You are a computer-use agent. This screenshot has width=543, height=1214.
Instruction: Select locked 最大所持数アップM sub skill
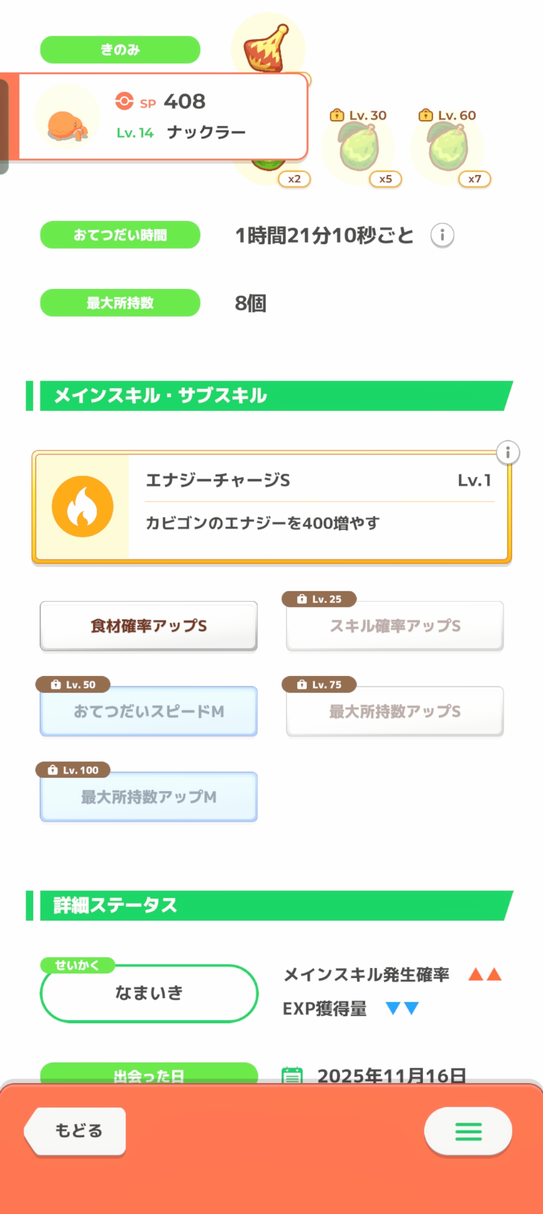coord(149,797)
